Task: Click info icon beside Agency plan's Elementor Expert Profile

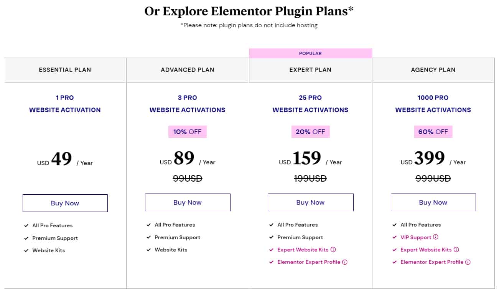Action: click(x=468, y=262)
